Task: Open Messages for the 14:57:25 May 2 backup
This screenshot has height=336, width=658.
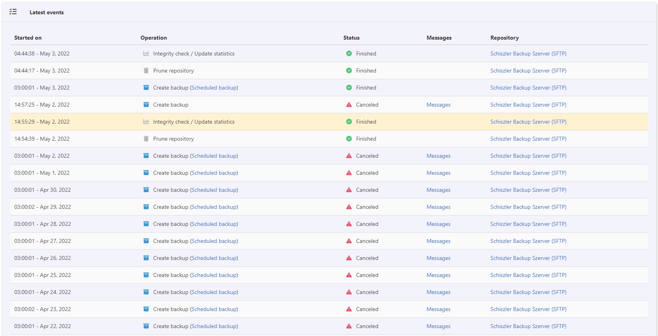Action: [438, 105]
